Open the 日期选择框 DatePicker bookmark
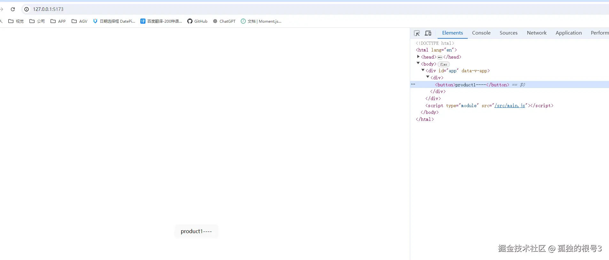This screenshot has width=609, height=260. (114, 21)
